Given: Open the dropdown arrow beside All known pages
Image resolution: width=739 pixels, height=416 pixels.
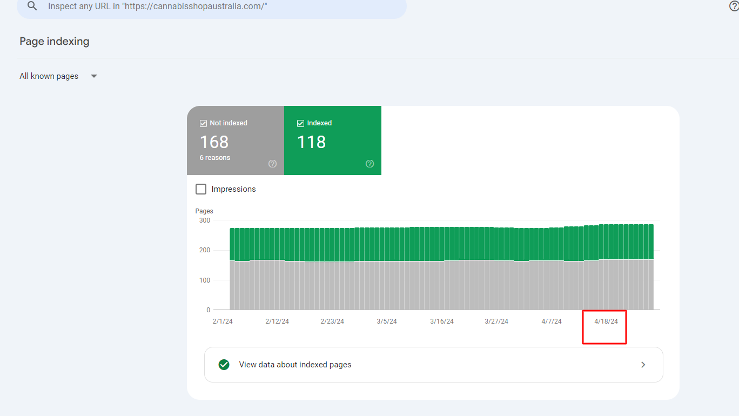Looking at the screenshot, I should 94,76.
